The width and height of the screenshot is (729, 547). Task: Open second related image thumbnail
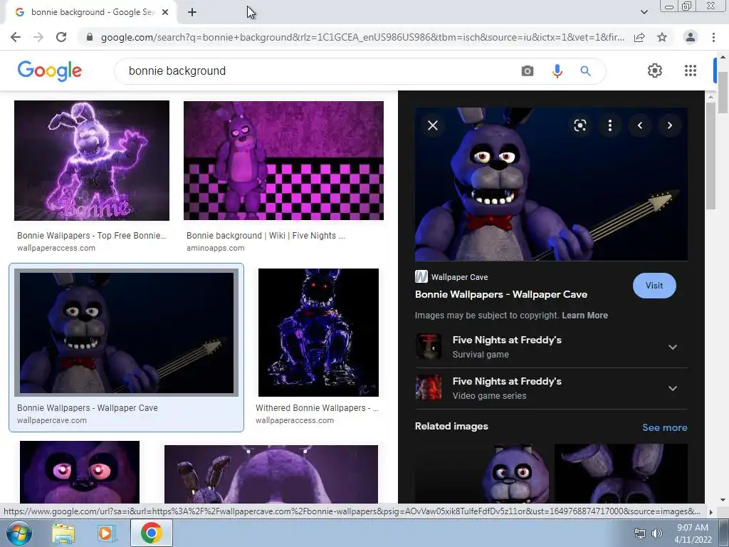click(621, 473)
